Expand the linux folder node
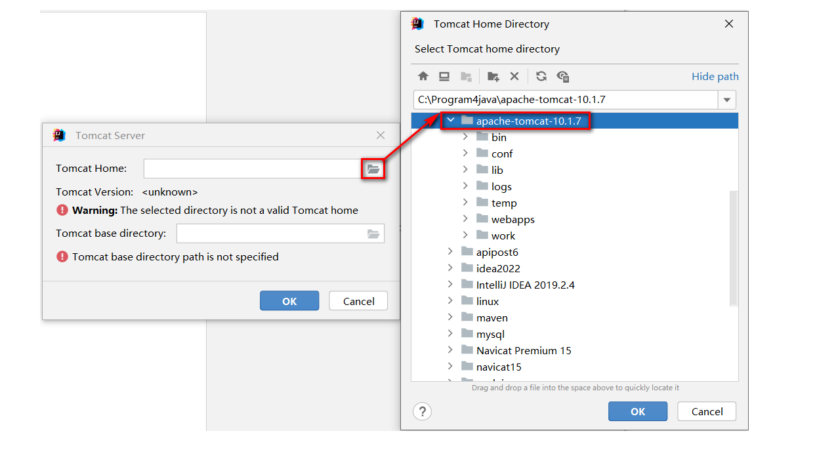The height and width of the screenshot is (450, 815). pyautogui.click(x=450, y=301)
